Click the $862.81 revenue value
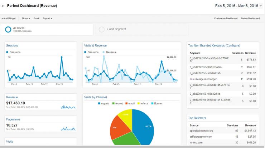 (x=251, y=67)
